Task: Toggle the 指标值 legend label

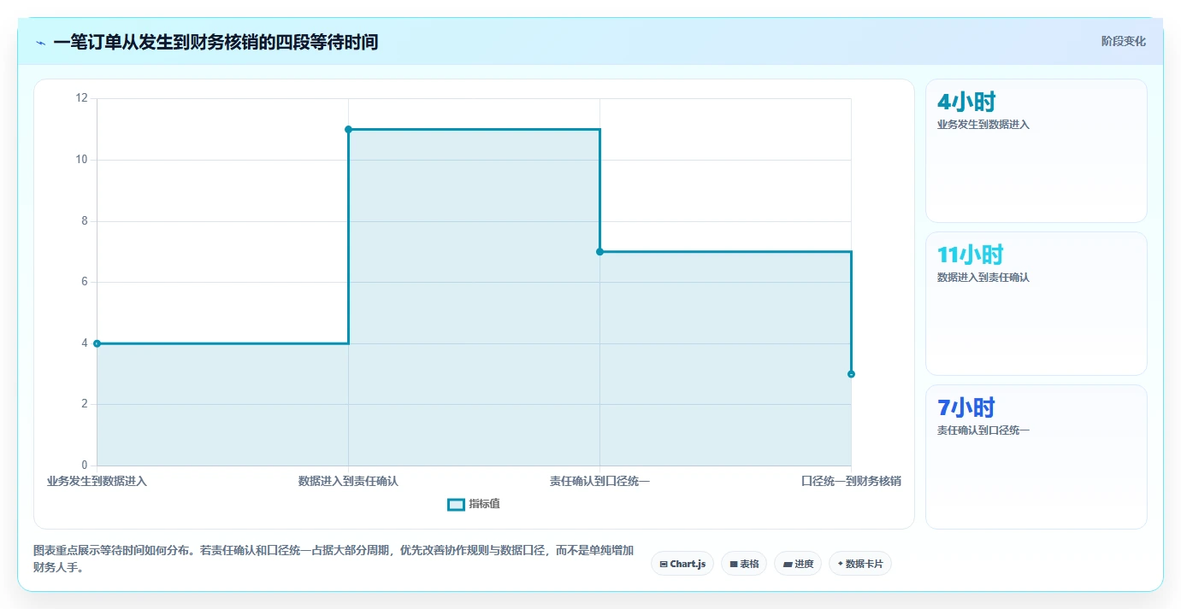Action: tap(484, 504)
